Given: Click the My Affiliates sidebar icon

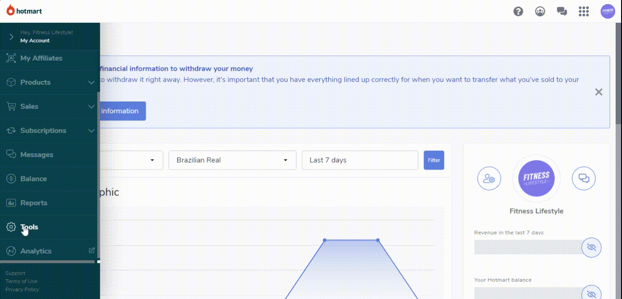Looking at the screenshot, I should [11, 58].
